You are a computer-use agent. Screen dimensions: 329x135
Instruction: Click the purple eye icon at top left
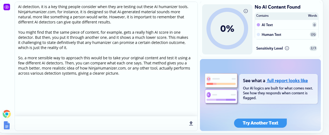[7, 7]
